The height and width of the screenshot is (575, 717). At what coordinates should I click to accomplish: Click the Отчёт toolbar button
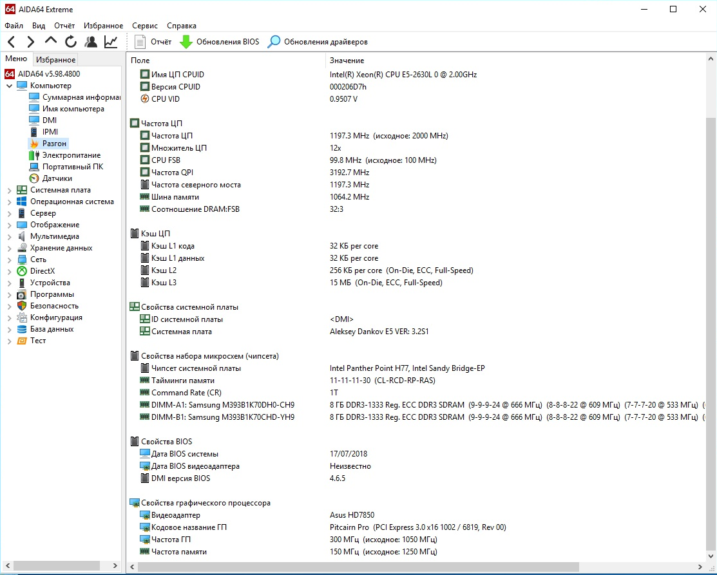(153, 42)
